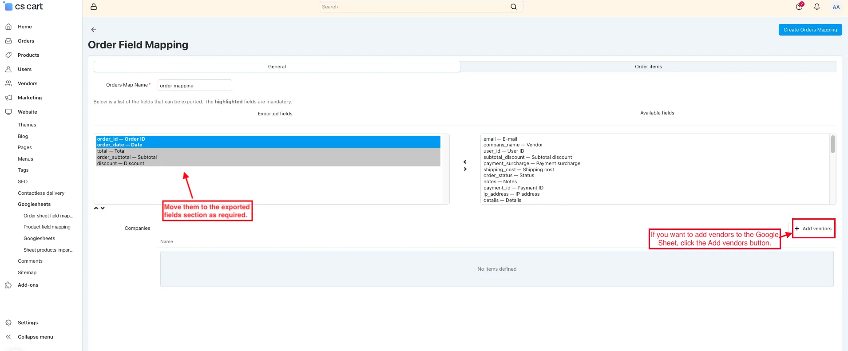The image size is (848, 351).
Task: Open Settings in the sidebar
Action: 28,323
